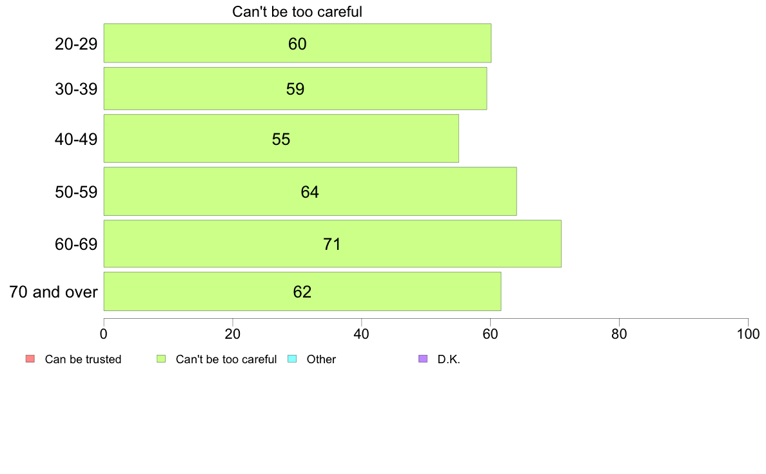The image size is (766, 474).
Task: Click the D.K. legend text
Action: click(x=449, y=359)
